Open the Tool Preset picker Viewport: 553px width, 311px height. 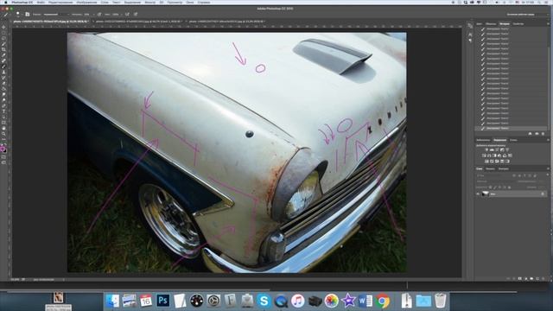pos(6,15)
